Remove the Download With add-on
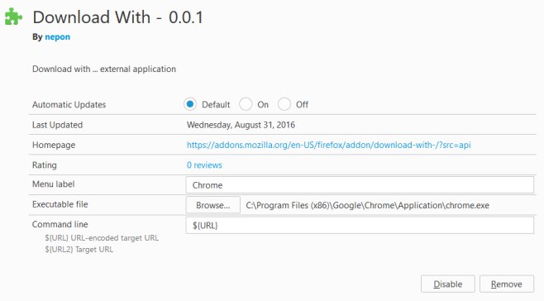The width and height of the screenshot is (544, 301). [x=507, y=284]
